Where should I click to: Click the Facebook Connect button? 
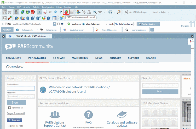pos(14,120)
